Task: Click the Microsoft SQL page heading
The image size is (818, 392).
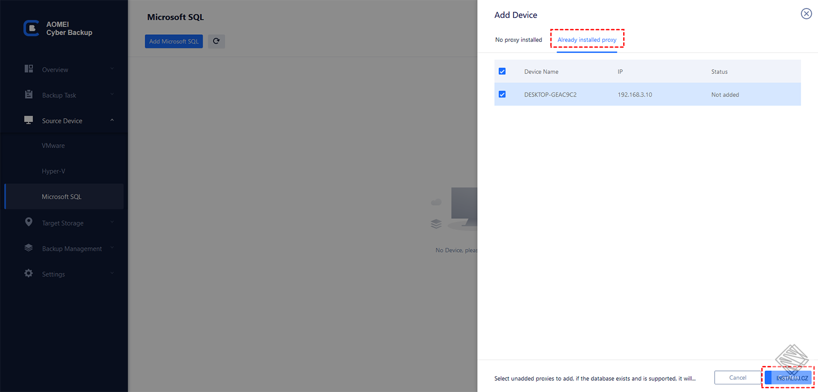Action: click(175, 17)
